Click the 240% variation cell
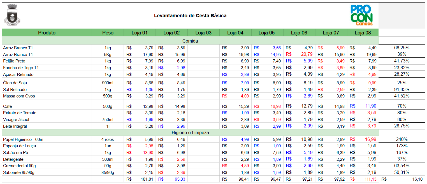The image size is (427, 184). pos(402,139)
